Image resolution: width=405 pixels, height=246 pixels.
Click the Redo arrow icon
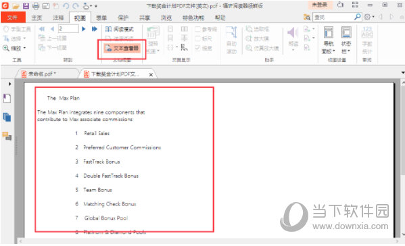coord(76,5)
